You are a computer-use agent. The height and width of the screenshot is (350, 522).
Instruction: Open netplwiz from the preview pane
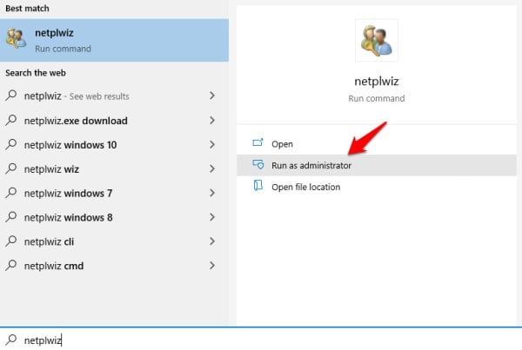(x=377, y=144)
